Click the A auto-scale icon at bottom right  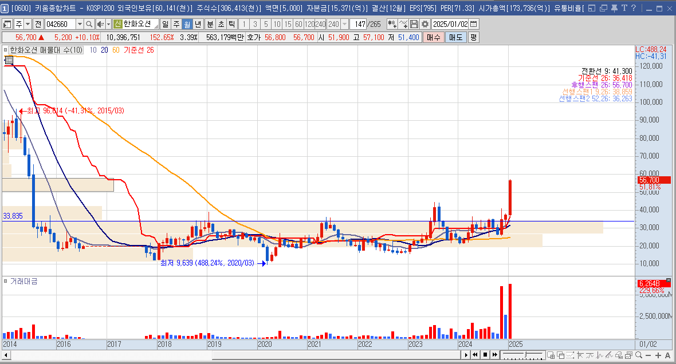(668, 355)
